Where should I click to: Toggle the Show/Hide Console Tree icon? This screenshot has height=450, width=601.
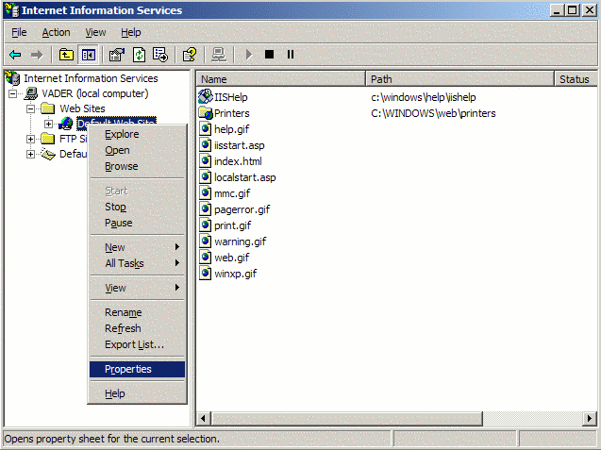(x=88, y=55)
